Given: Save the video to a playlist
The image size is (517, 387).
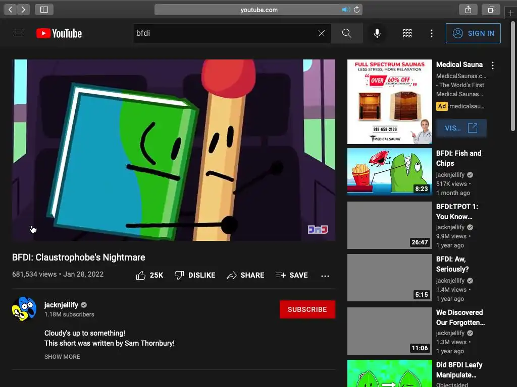Looking at the screenshot, I should (x=291, y=275).
